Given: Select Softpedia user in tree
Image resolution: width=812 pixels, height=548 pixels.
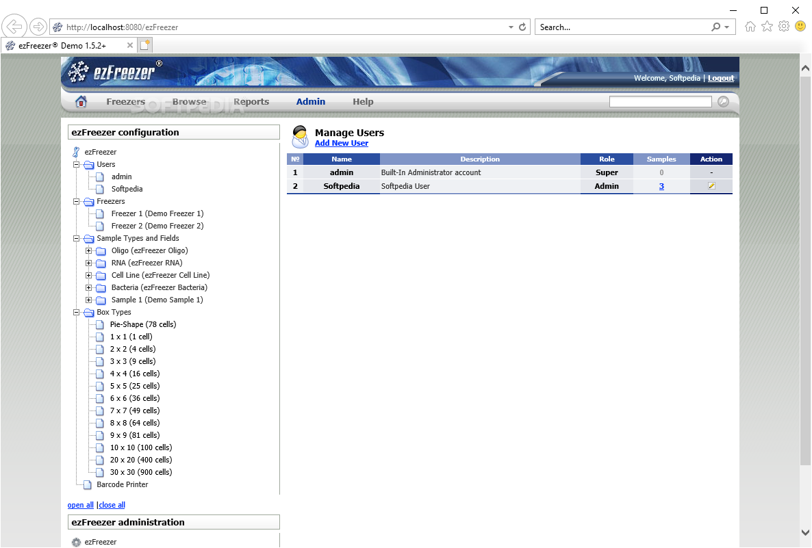Looking at the screenshot, I should click(x=127, y=189).
